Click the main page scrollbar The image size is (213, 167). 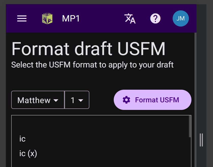point(195,100)
